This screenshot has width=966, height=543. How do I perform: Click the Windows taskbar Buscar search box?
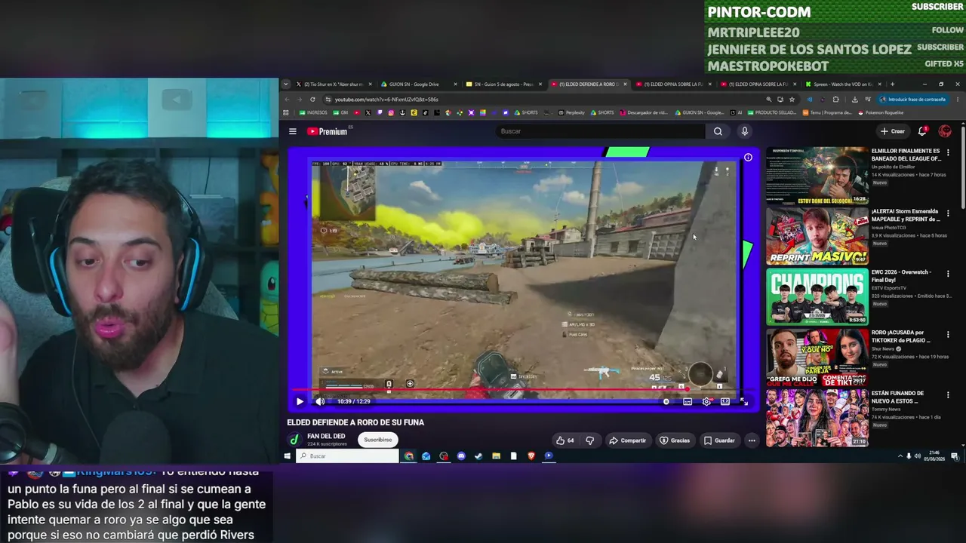coord(347,456)
